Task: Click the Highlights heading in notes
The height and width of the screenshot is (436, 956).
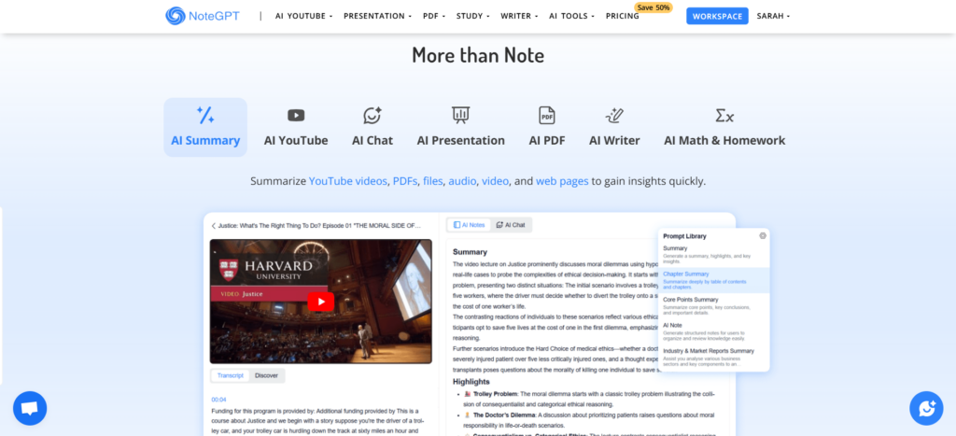Action: (x=473, y=382)
